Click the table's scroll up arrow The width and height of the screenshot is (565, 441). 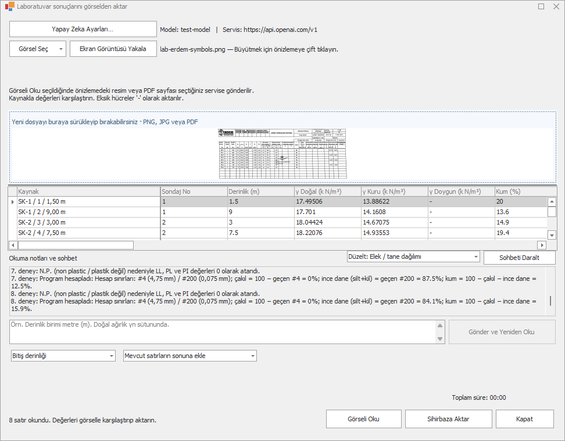[552, 202]
